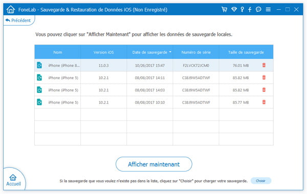Viewport: 307px width, 194px height.
Task: Maximize the FoneLab window
Action: coord(288,9)
